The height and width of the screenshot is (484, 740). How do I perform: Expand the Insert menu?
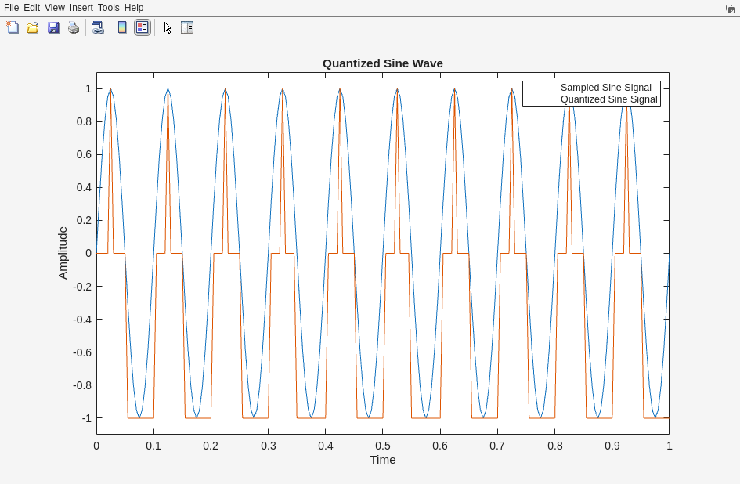pyautogui.click(x=81, y=8)
